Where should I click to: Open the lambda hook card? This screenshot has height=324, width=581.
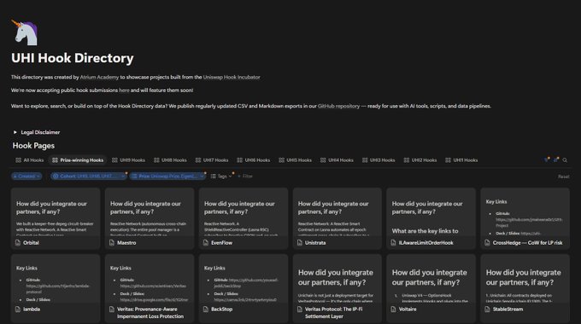pyautogui.click(x=56, y=288)
